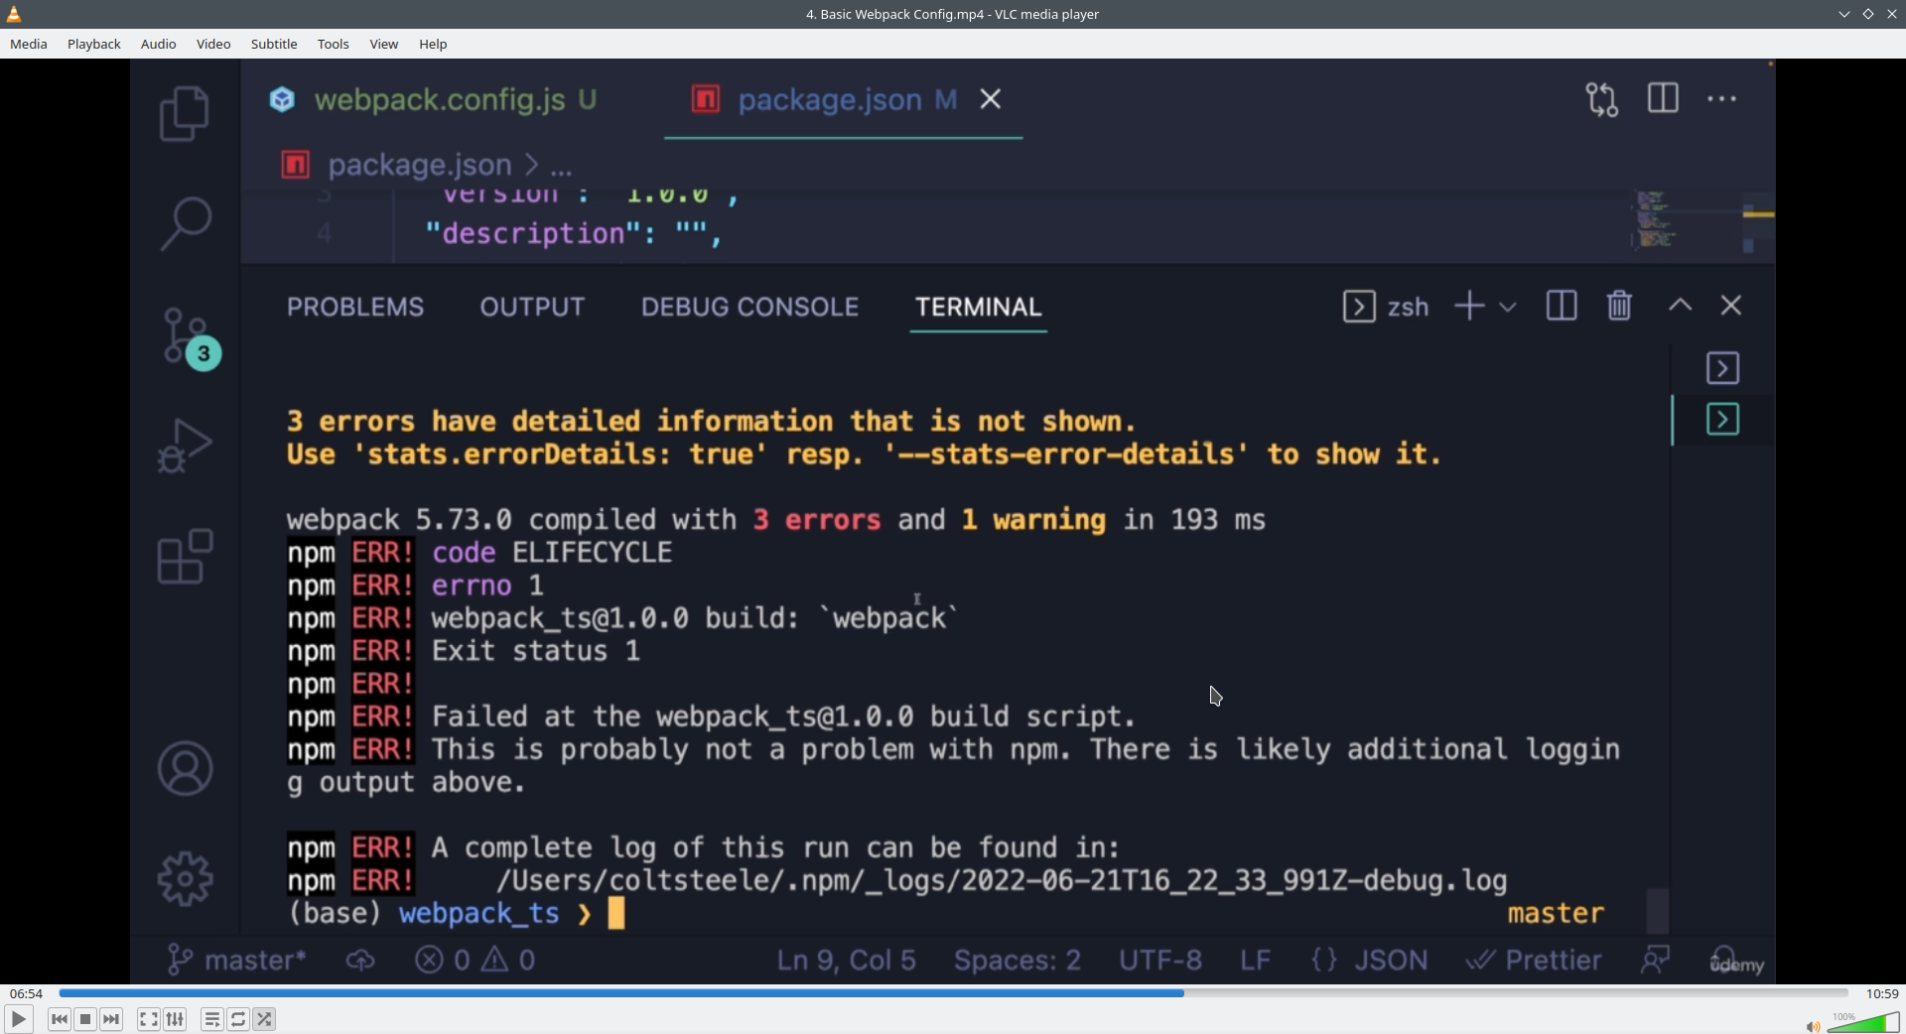
Task: Skip to next media in VLC
Action: 111,1019
